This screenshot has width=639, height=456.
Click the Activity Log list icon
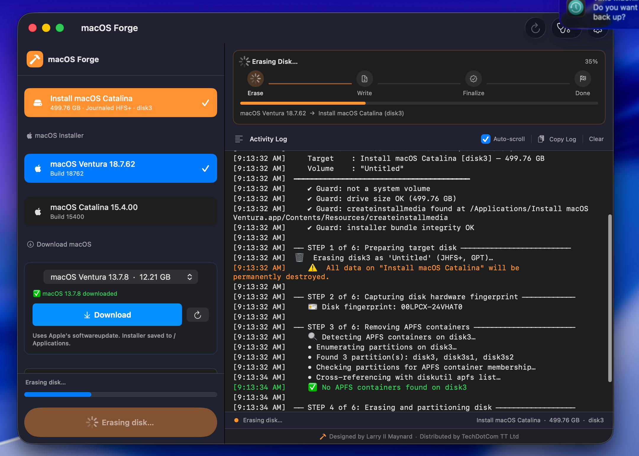click(239, 139)
